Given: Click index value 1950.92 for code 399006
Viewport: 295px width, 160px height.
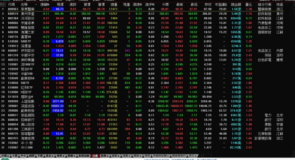Looking at the screenshot, I should pyautogui.click(x=57, y=110).
